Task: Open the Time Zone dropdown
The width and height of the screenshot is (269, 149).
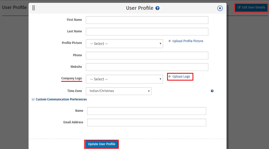Action: 118,91
